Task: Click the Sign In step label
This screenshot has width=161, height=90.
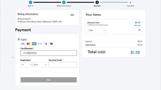Action: click(x=30, y=6)
